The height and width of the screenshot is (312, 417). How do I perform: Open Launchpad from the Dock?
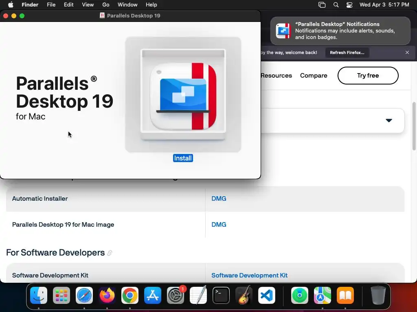[61, 295]
